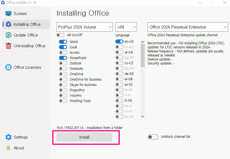230x159 pixels.
Task: Disable the Word toggle
Action: [x=63, y=42]
